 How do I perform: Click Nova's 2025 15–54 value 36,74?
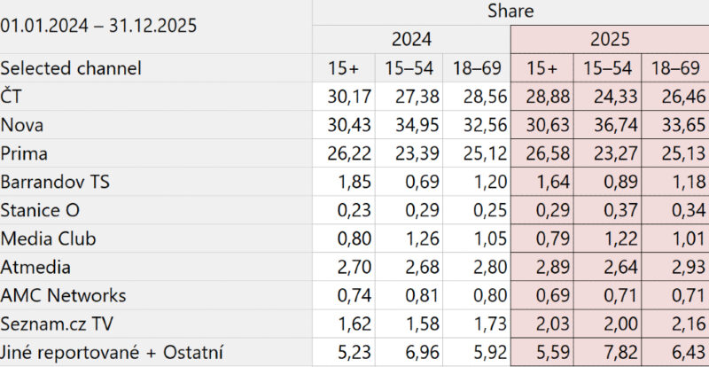click(x=609, y=126)
